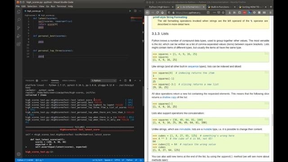The height and width of the screenshot is (162, 288).
Task: Split the terminal panel
Action: 125,81
